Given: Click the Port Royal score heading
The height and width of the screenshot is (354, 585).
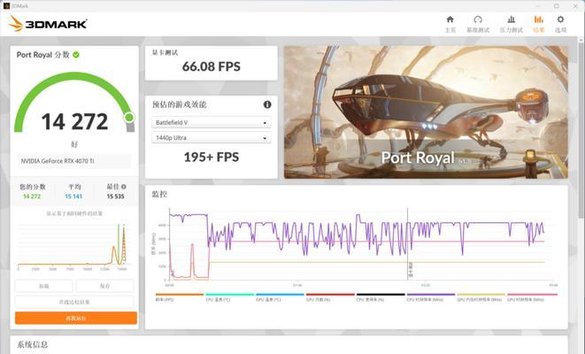Looking at the screenshot, I should 42,55.
